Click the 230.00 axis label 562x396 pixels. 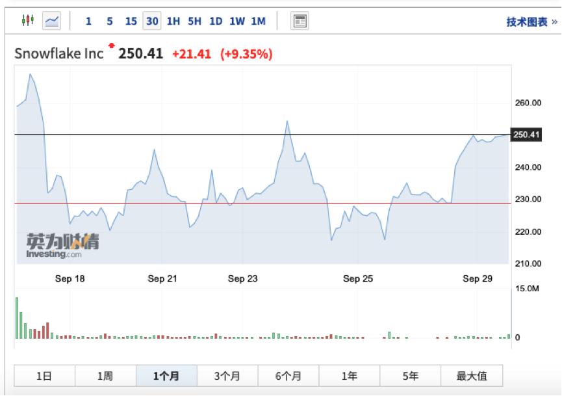point(528,199)
